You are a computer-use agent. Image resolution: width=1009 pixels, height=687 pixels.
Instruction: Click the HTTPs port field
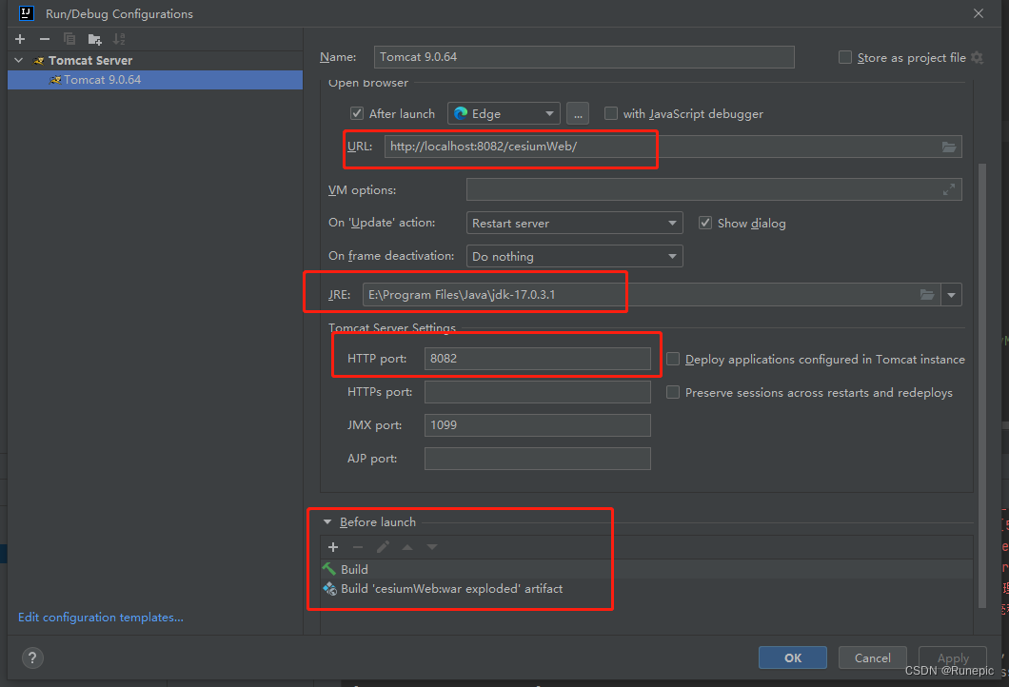(537, 392)
